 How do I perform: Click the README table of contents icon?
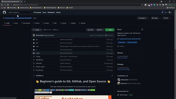coord(34,76)
